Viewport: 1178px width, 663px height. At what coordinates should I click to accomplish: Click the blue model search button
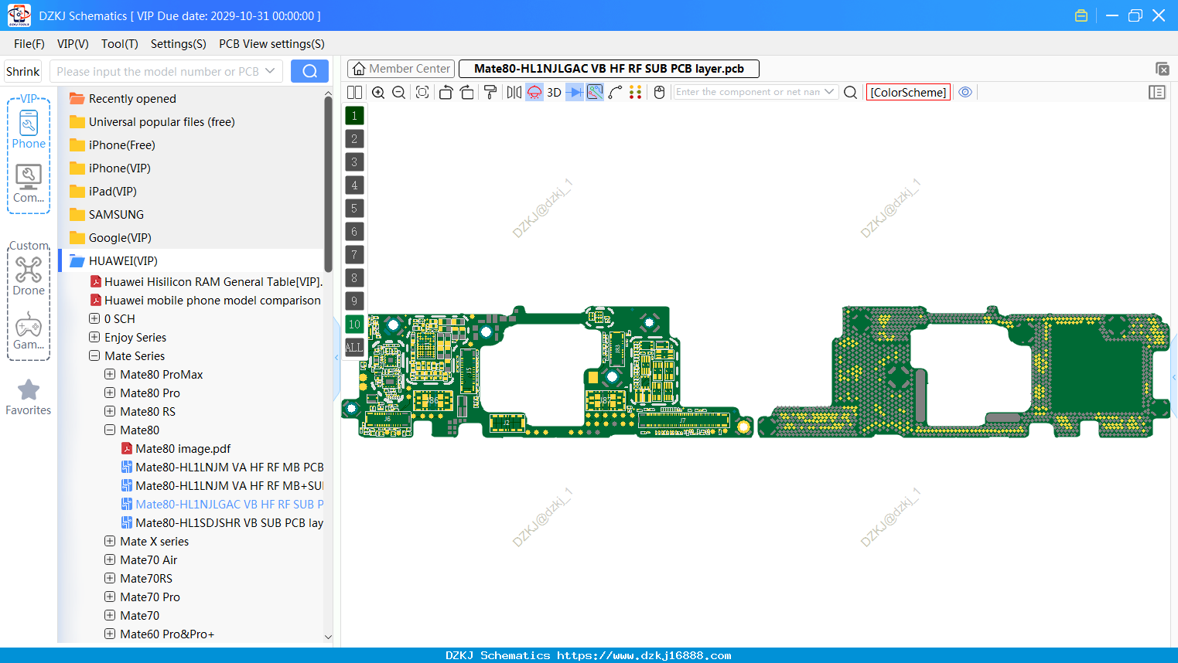click(309, 71)
